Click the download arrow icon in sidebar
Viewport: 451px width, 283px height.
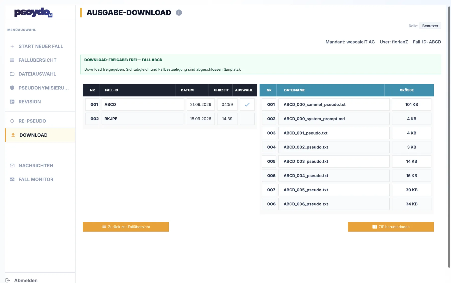pyautogui.click(x=13, y=135)
